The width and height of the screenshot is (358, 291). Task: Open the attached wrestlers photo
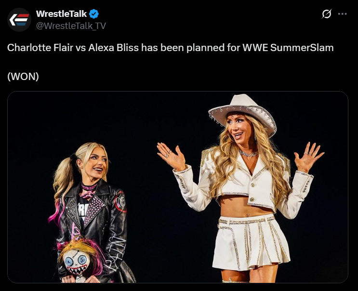pos(178,187)
